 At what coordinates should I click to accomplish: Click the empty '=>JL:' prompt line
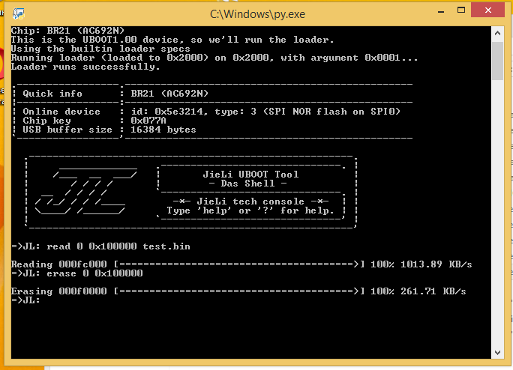pyautogui.click(x=25, y=300)
